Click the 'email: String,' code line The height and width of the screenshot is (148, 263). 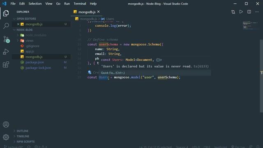coord(108,54)
